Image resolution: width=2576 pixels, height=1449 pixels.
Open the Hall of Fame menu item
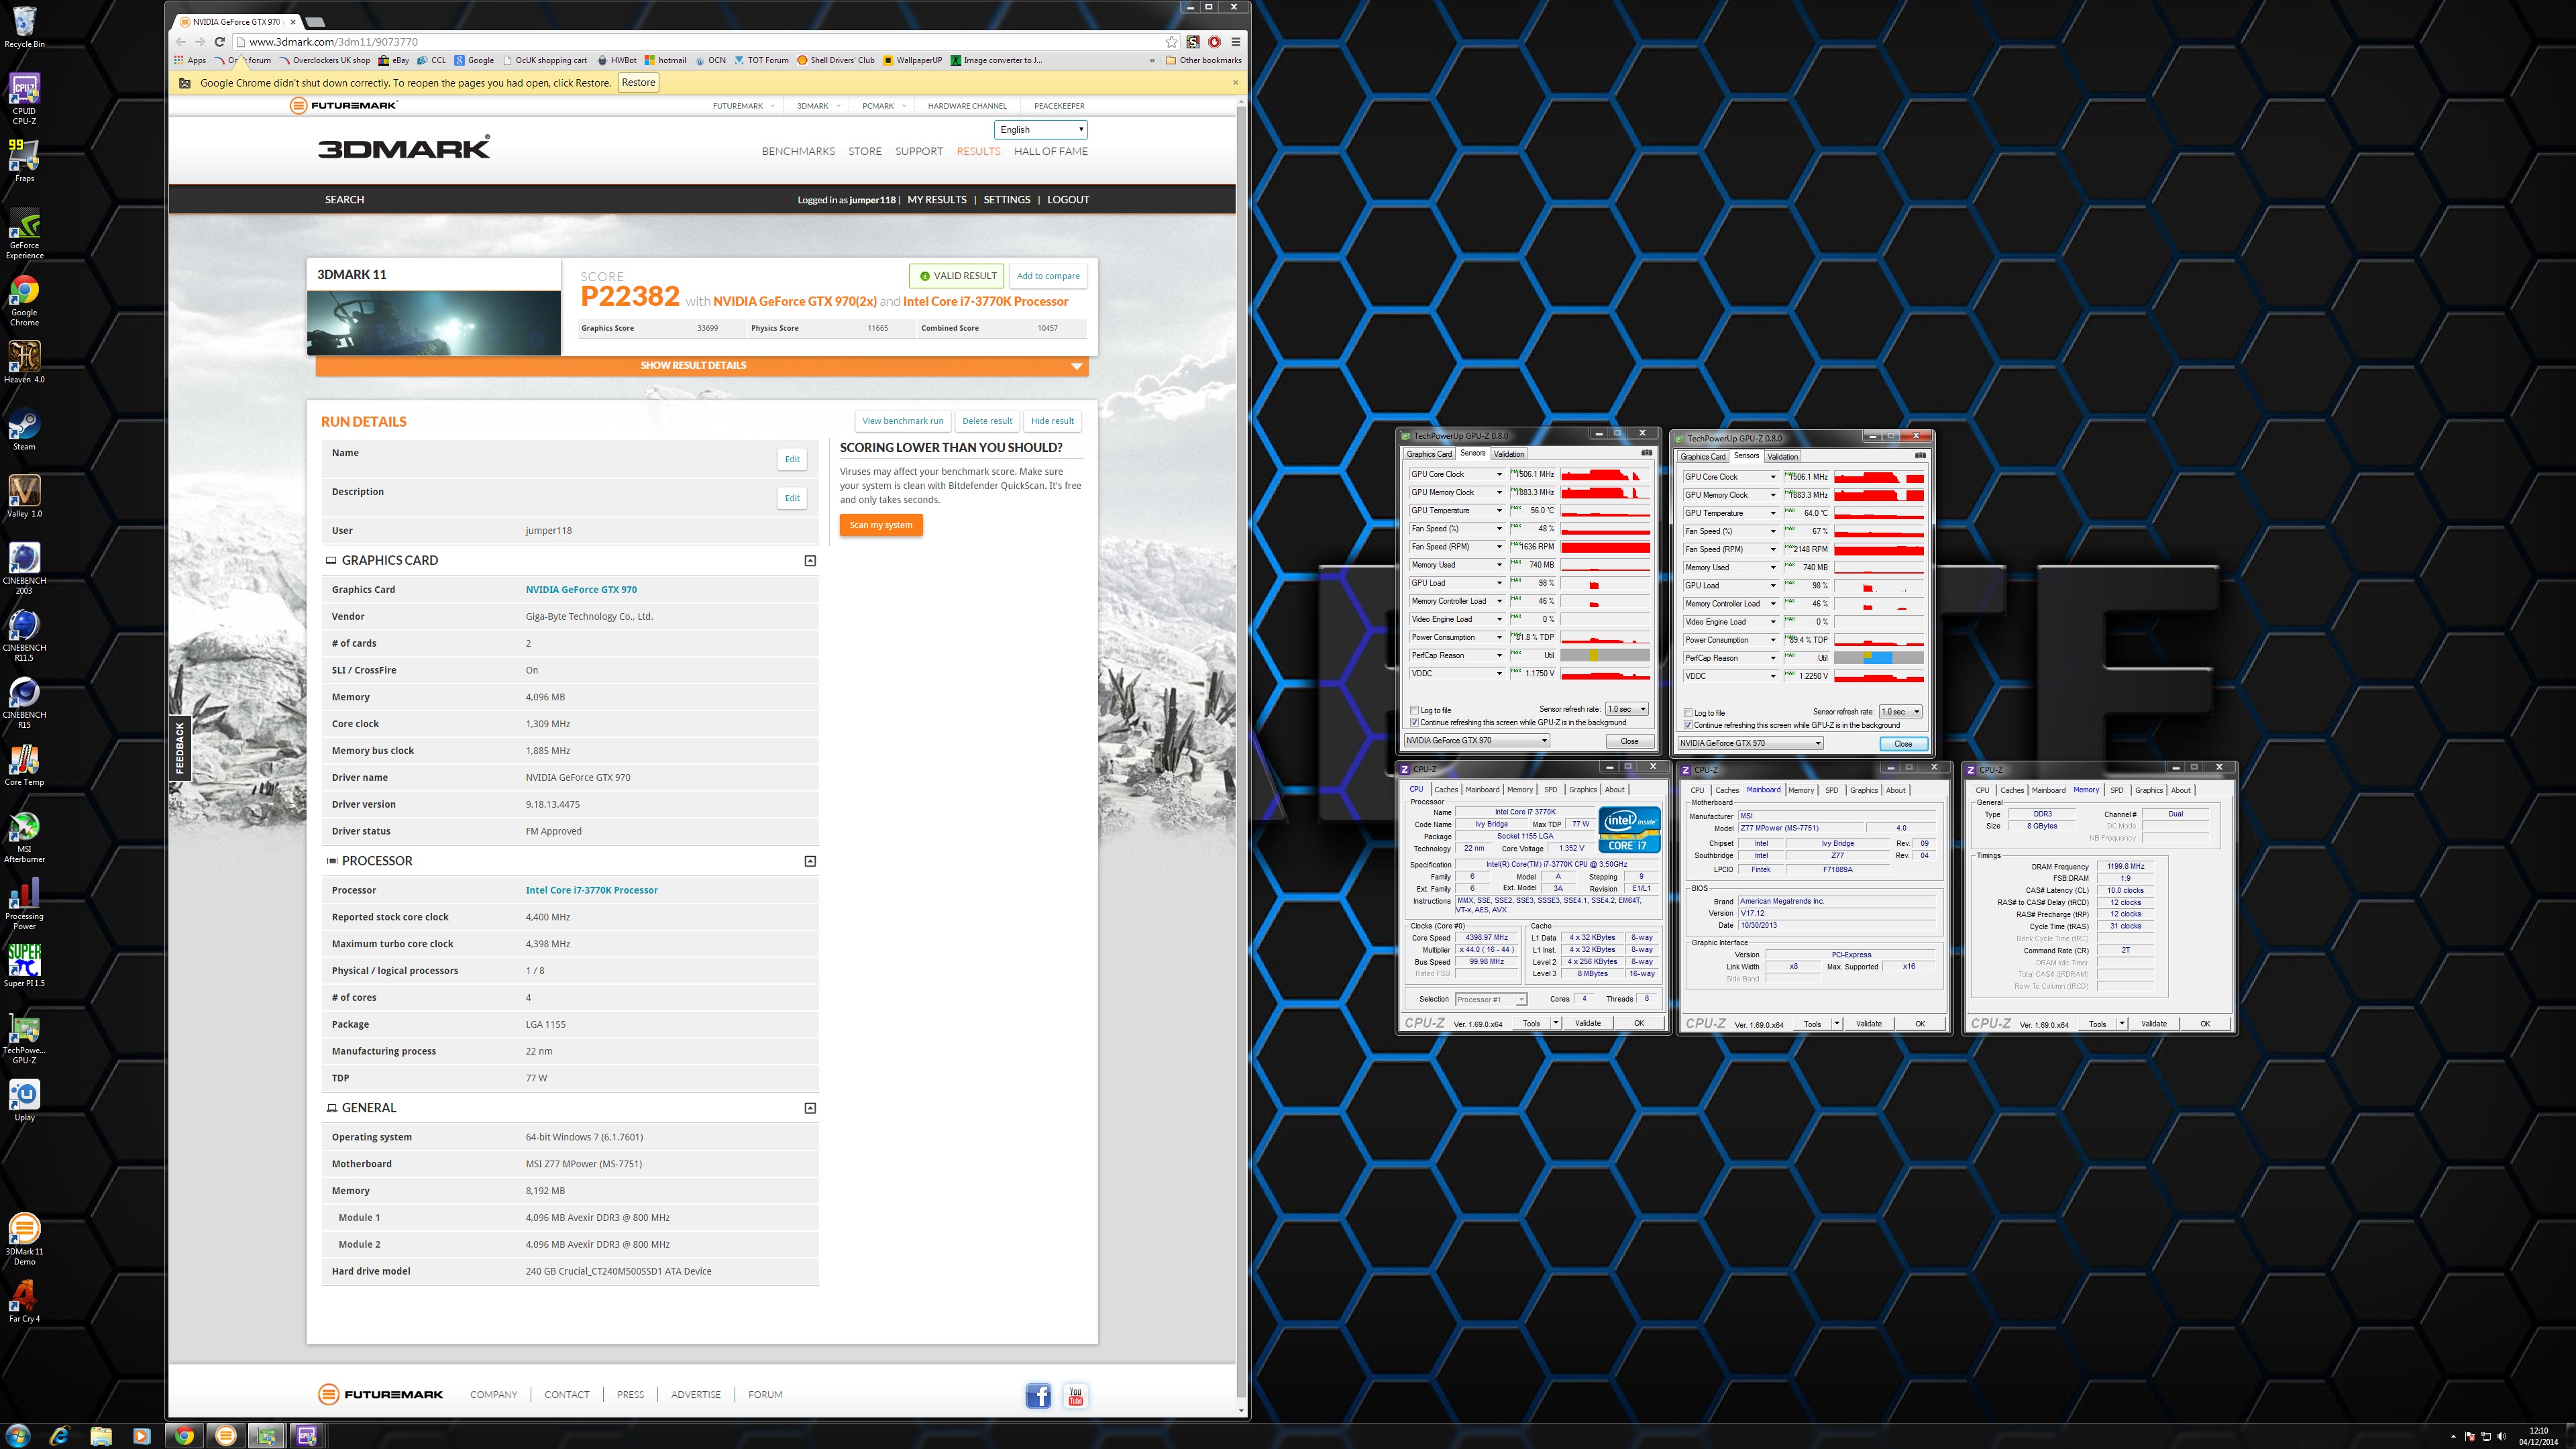(1050, 151)
